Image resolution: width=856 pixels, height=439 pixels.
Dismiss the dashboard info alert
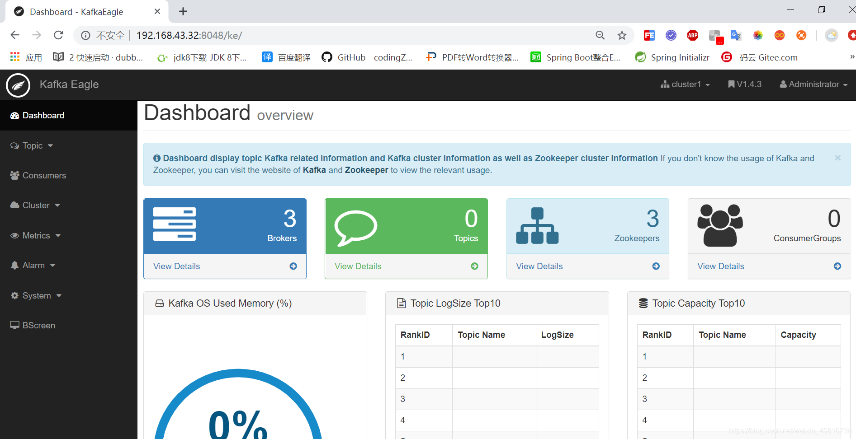point(837,158)
